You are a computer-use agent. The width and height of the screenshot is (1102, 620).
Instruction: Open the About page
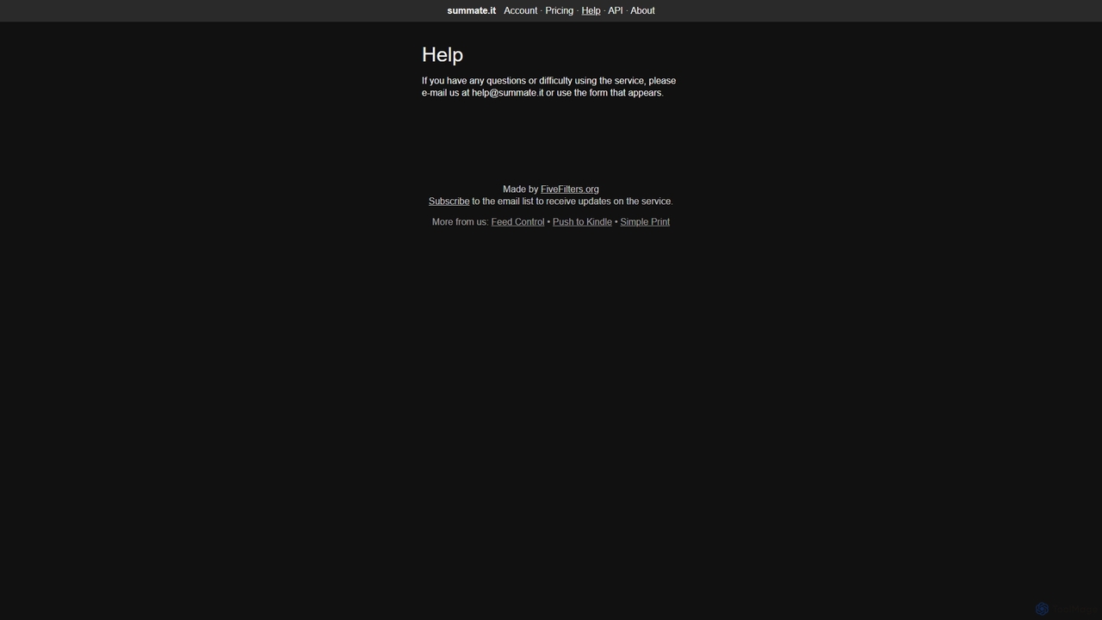pyautogui.click(x=642, y=10)
